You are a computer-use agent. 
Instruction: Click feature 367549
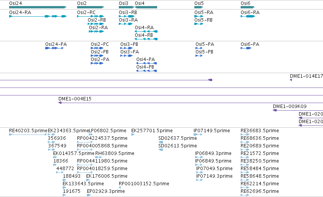click(x=51, y=150)
